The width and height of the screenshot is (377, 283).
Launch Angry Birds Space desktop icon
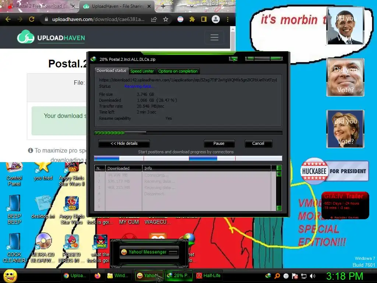pos(100,248)
